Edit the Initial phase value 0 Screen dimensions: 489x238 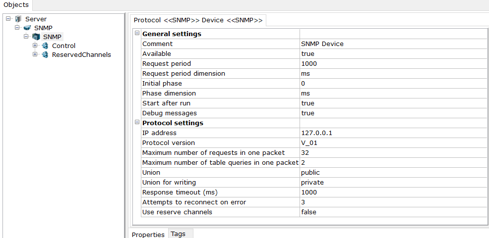pyautogui.click(x=393, y=84)
